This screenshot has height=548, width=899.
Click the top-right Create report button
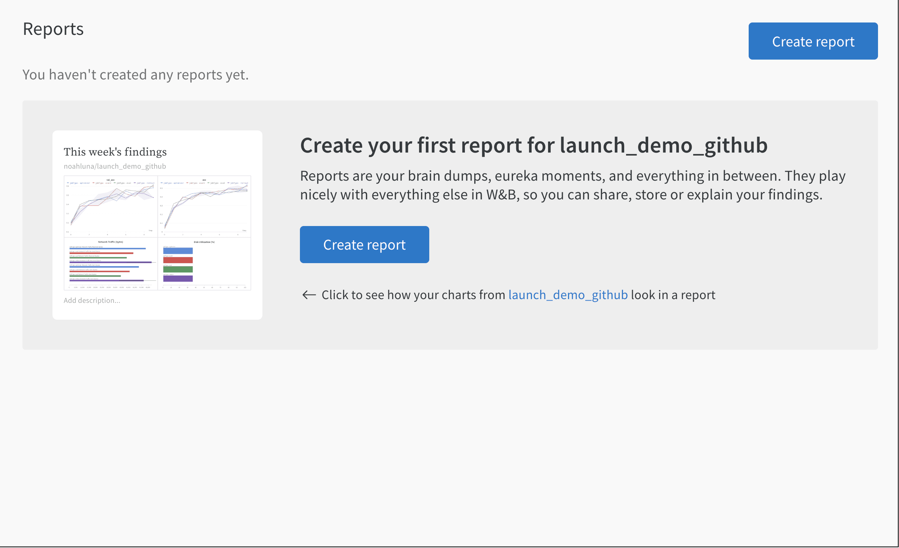click(813, 41)
